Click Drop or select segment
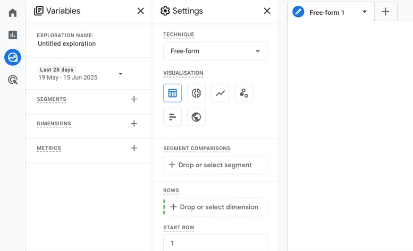This screenshot has height=251, width=413. point(215,165)
